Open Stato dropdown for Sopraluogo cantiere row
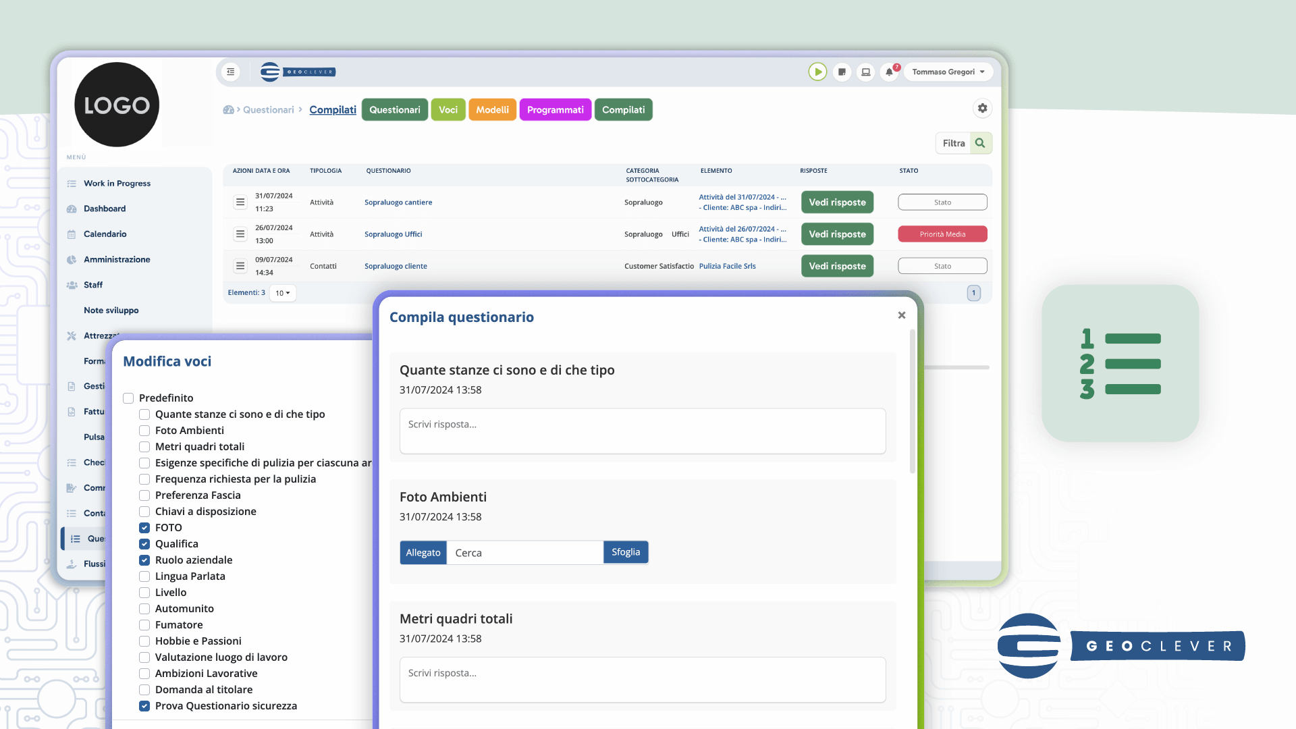The width and height of the screenshot is (1296, 729). point(942,202)
